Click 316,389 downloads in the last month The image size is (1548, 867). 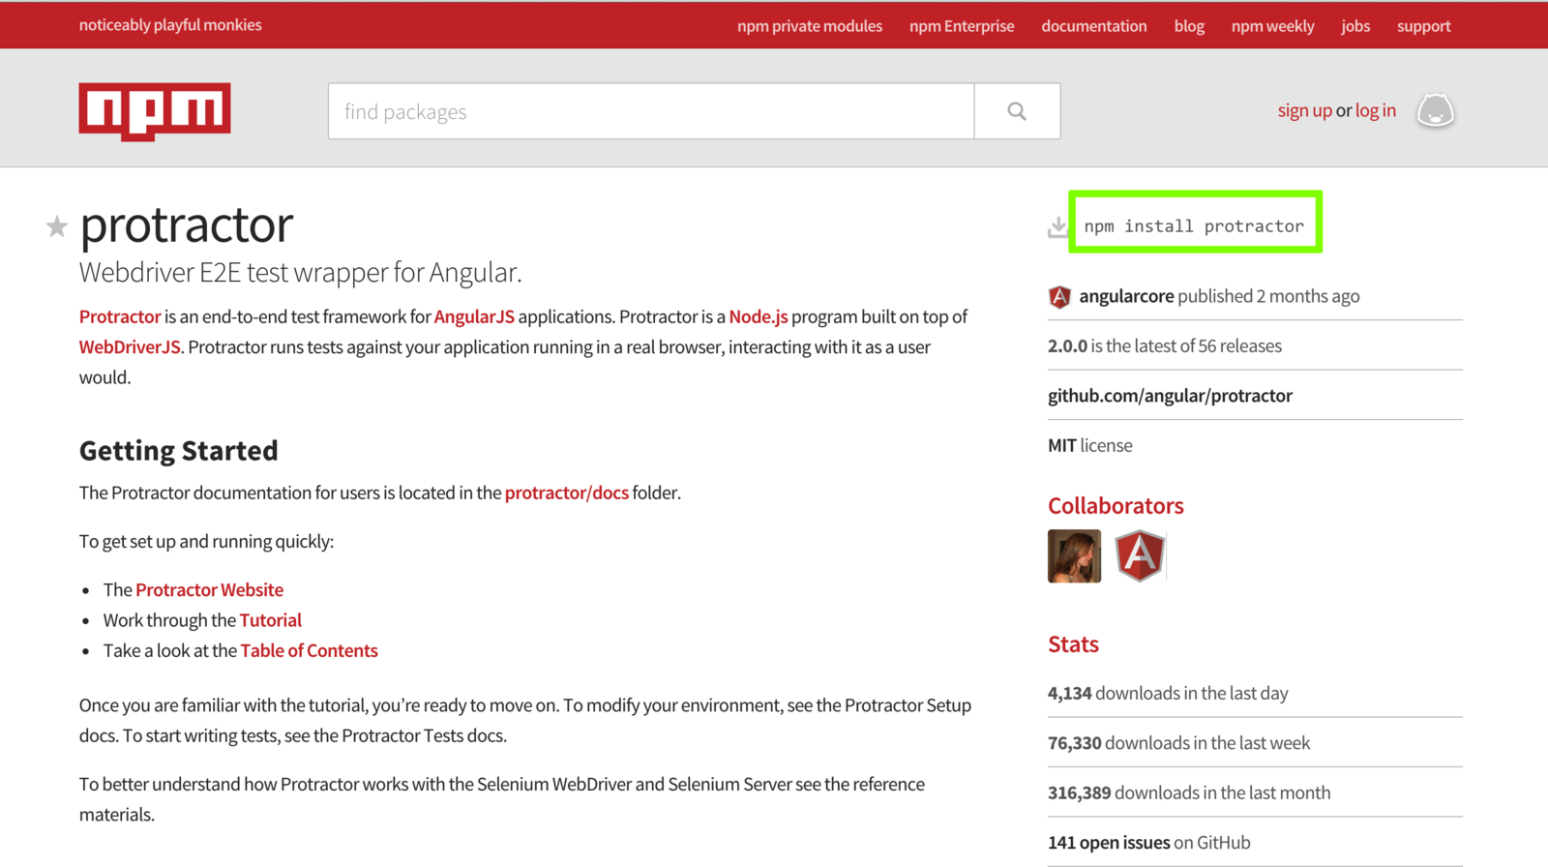pos(1189,792)
